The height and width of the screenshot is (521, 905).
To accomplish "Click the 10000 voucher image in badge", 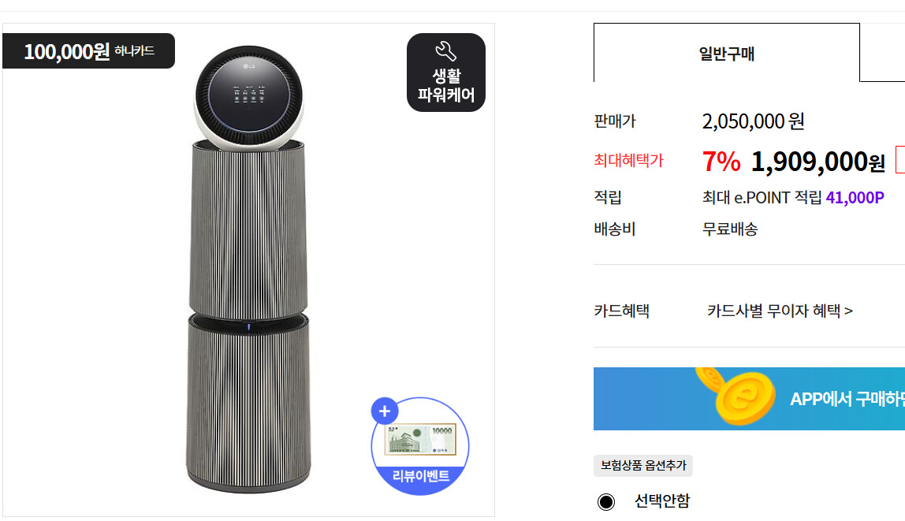I will pos(420,441).
